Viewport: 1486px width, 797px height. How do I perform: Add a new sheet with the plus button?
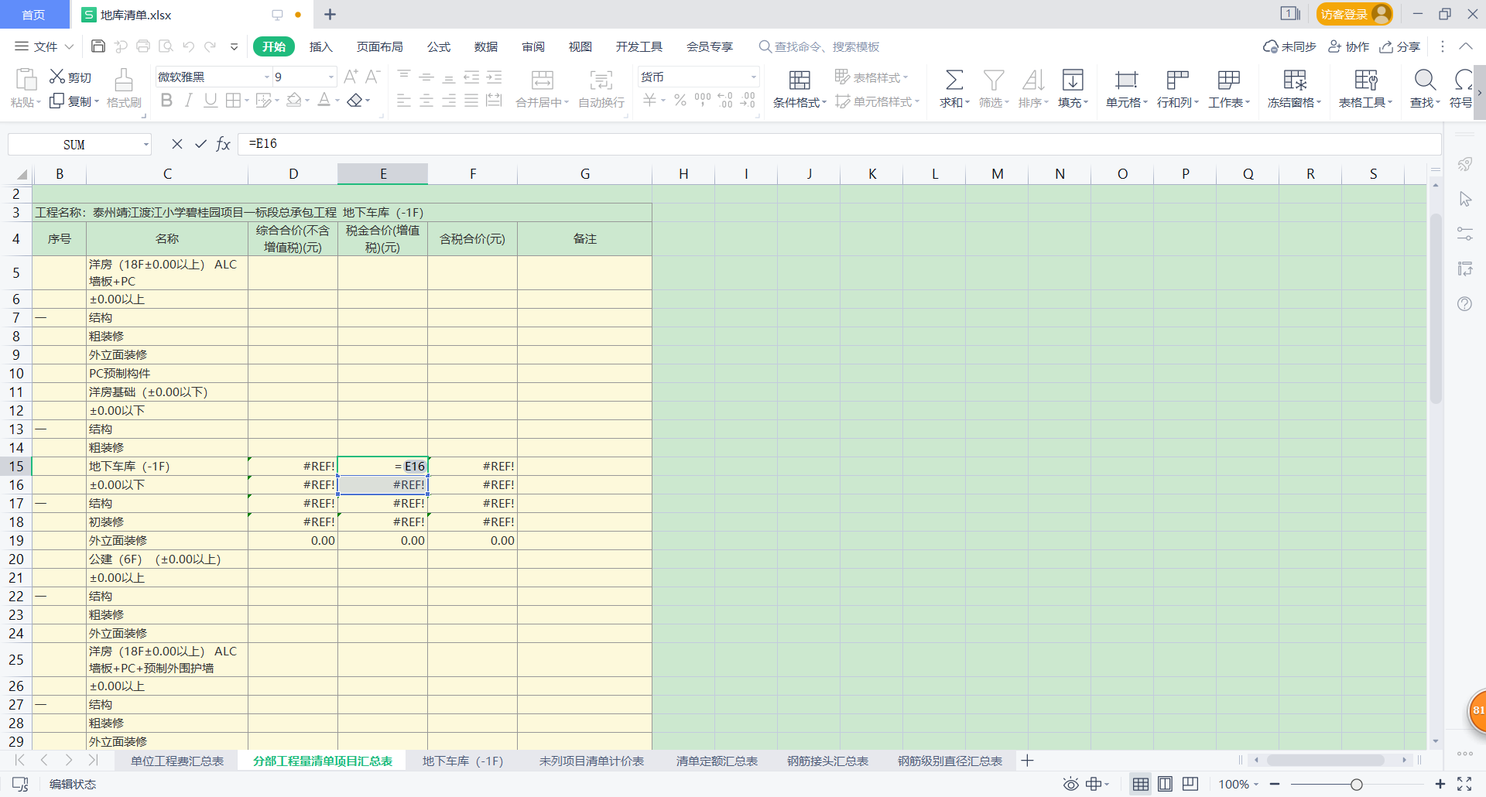tap(1027, 761)
